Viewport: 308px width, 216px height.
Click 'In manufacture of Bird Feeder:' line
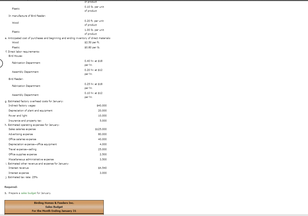(x=27, y=16)
